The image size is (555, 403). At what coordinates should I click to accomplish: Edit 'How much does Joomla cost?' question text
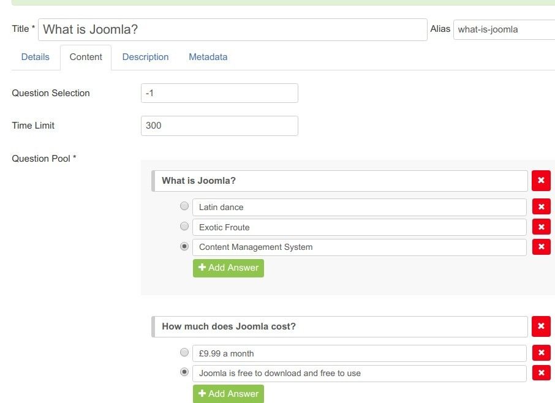[x=340, y=326]
